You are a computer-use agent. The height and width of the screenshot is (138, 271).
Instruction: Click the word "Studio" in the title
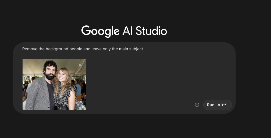point(151,31)
